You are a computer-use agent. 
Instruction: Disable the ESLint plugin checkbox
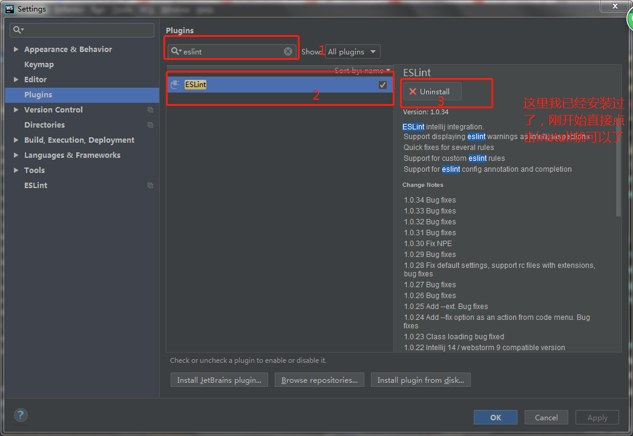coord(382,85)
